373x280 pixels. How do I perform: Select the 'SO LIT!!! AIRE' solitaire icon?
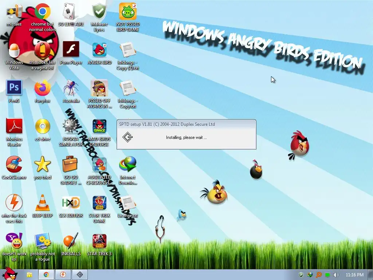[x=71, y=15]
